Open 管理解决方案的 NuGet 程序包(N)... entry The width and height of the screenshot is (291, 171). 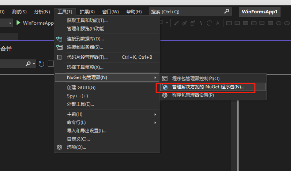pyautogui.click(x=213, y=87)
